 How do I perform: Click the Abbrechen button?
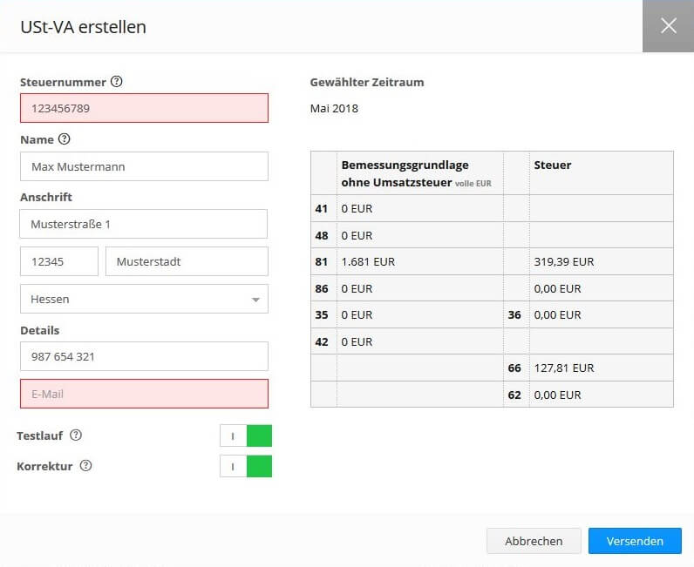point(534,541)
